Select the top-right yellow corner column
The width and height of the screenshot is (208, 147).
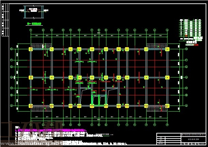167,49
